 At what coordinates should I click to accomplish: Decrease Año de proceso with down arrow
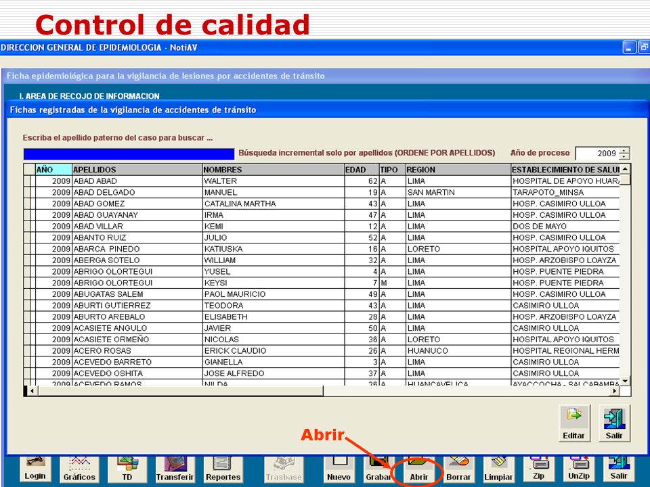[x=624, y=156]
